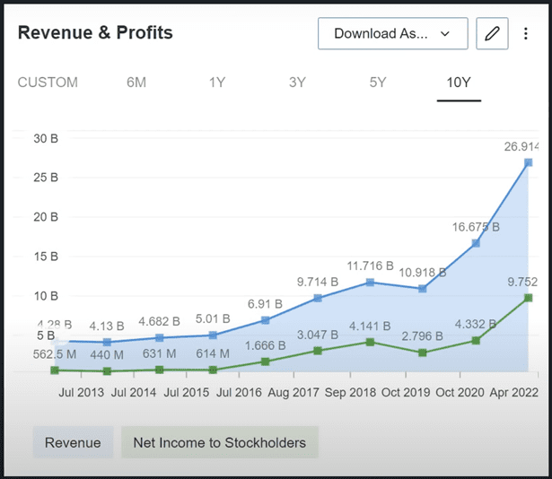Click the 9.752 net income data point

tap(529, 297)
